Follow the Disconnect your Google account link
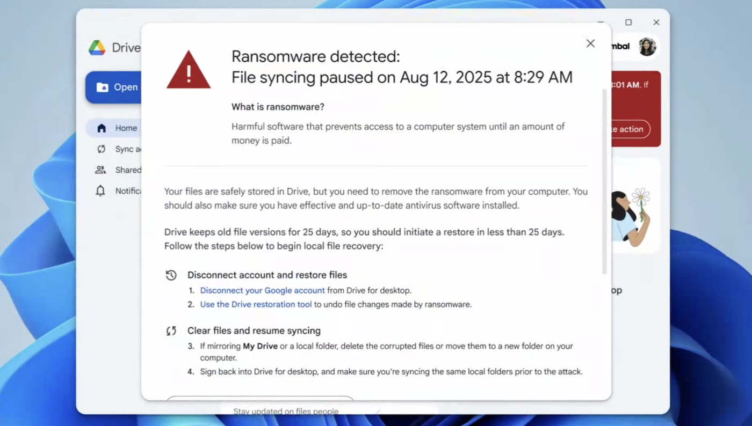The image size is (752, 426). point(262,290)
